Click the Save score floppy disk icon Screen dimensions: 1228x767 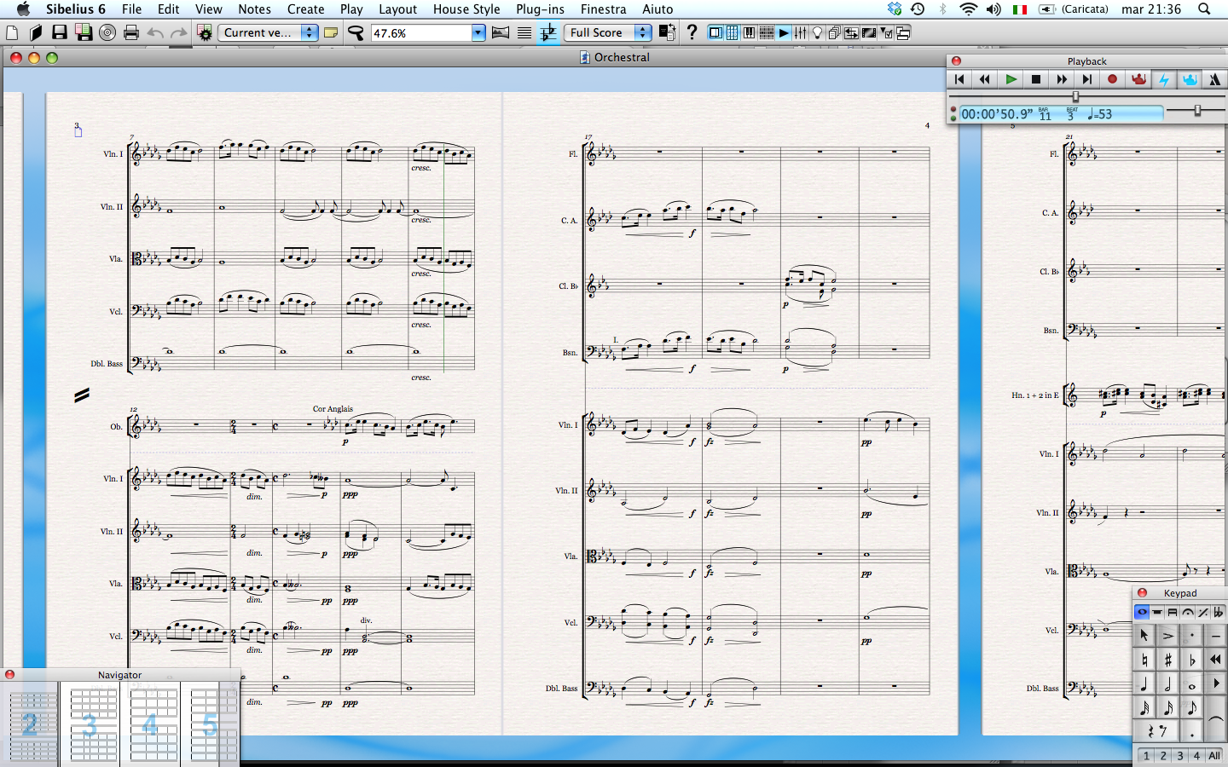59,32
